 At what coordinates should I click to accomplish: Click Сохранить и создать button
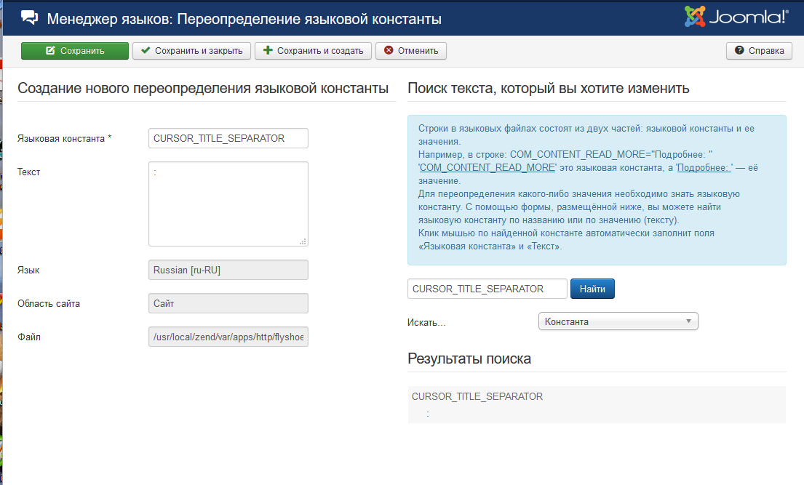click(x=314, y=51)
